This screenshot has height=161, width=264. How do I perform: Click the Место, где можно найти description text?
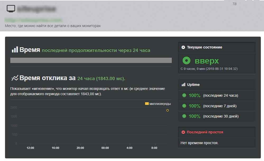(53, 26)
